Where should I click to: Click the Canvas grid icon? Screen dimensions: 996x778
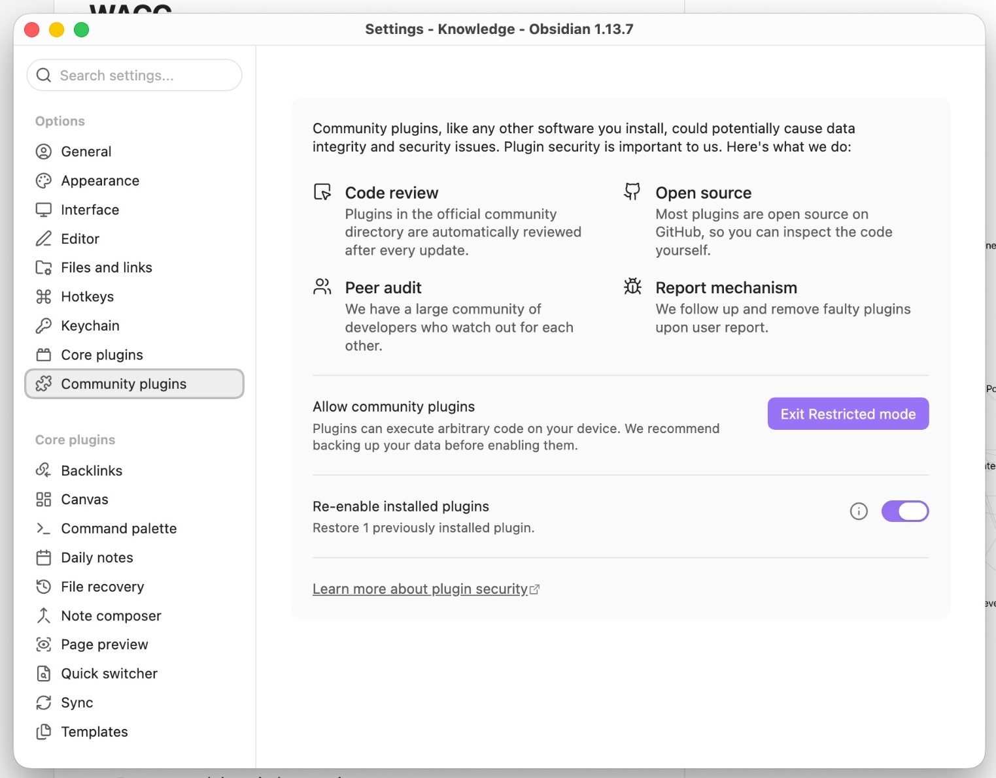click(x=44, y=500)
